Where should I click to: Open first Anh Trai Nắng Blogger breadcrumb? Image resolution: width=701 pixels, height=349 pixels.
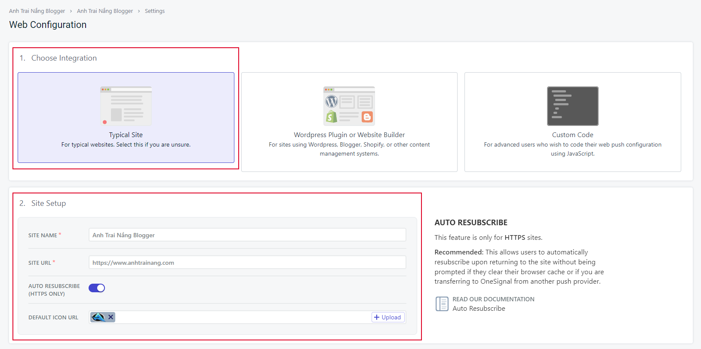[37, 11]
